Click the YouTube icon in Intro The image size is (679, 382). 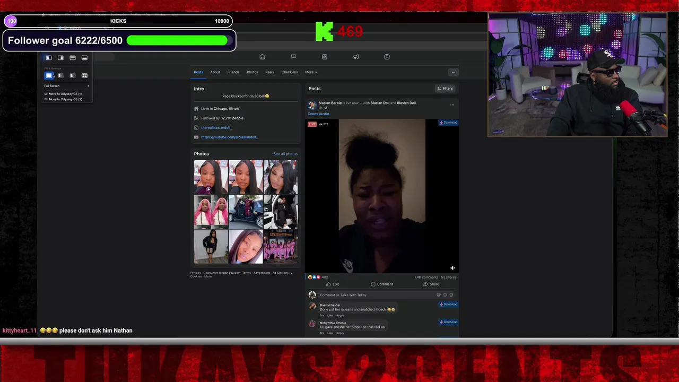coord(196,137)
